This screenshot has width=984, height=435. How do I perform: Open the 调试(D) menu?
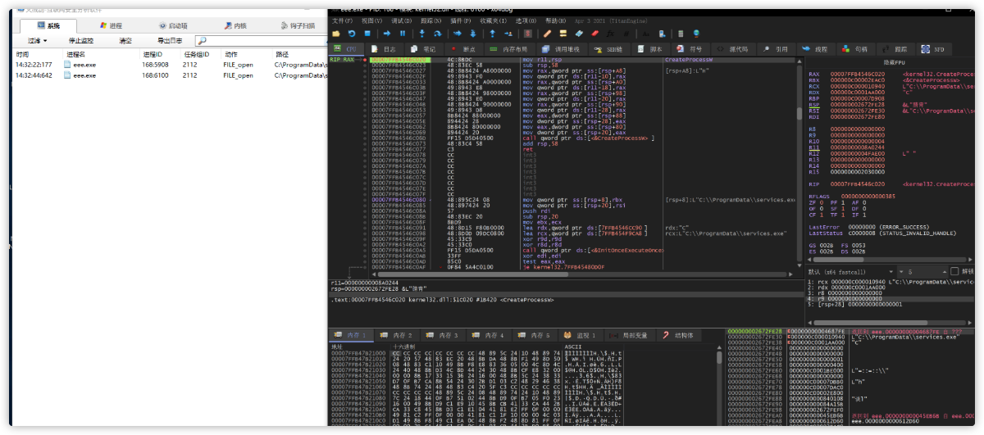[401, 20]
